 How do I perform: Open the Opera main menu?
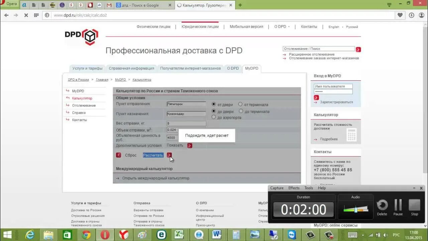(x=9, y=4)
